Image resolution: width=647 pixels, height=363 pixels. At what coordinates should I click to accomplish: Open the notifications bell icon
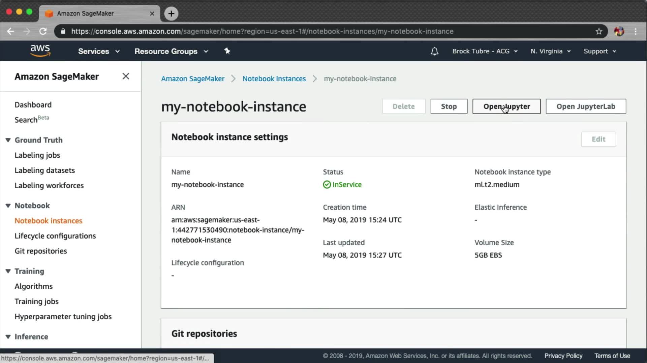[x=434, y=51]
